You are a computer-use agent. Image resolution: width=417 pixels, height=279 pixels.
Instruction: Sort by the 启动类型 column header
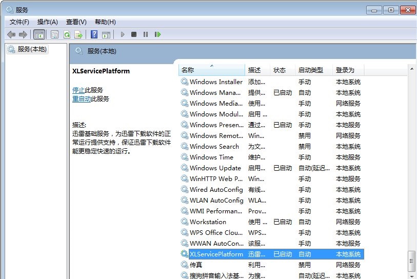tap(314, 70)
